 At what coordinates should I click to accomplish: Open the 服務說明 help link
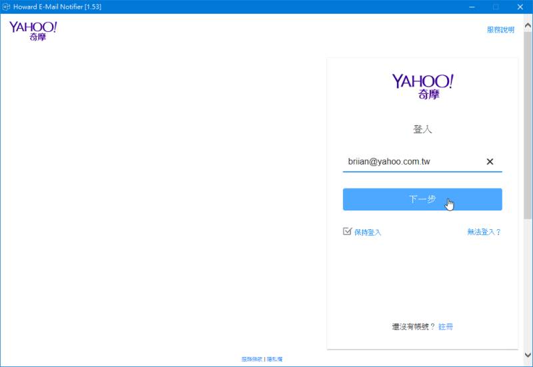500,30
